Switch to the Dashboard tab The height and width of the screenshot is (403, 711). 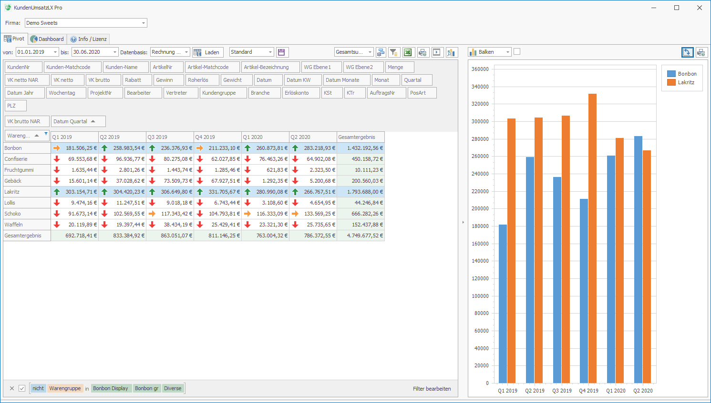[47, 39]
